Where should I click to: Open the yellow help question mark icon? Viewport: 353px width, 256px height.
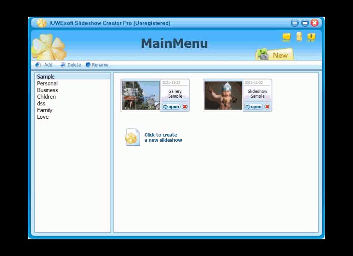coord(311,37)
